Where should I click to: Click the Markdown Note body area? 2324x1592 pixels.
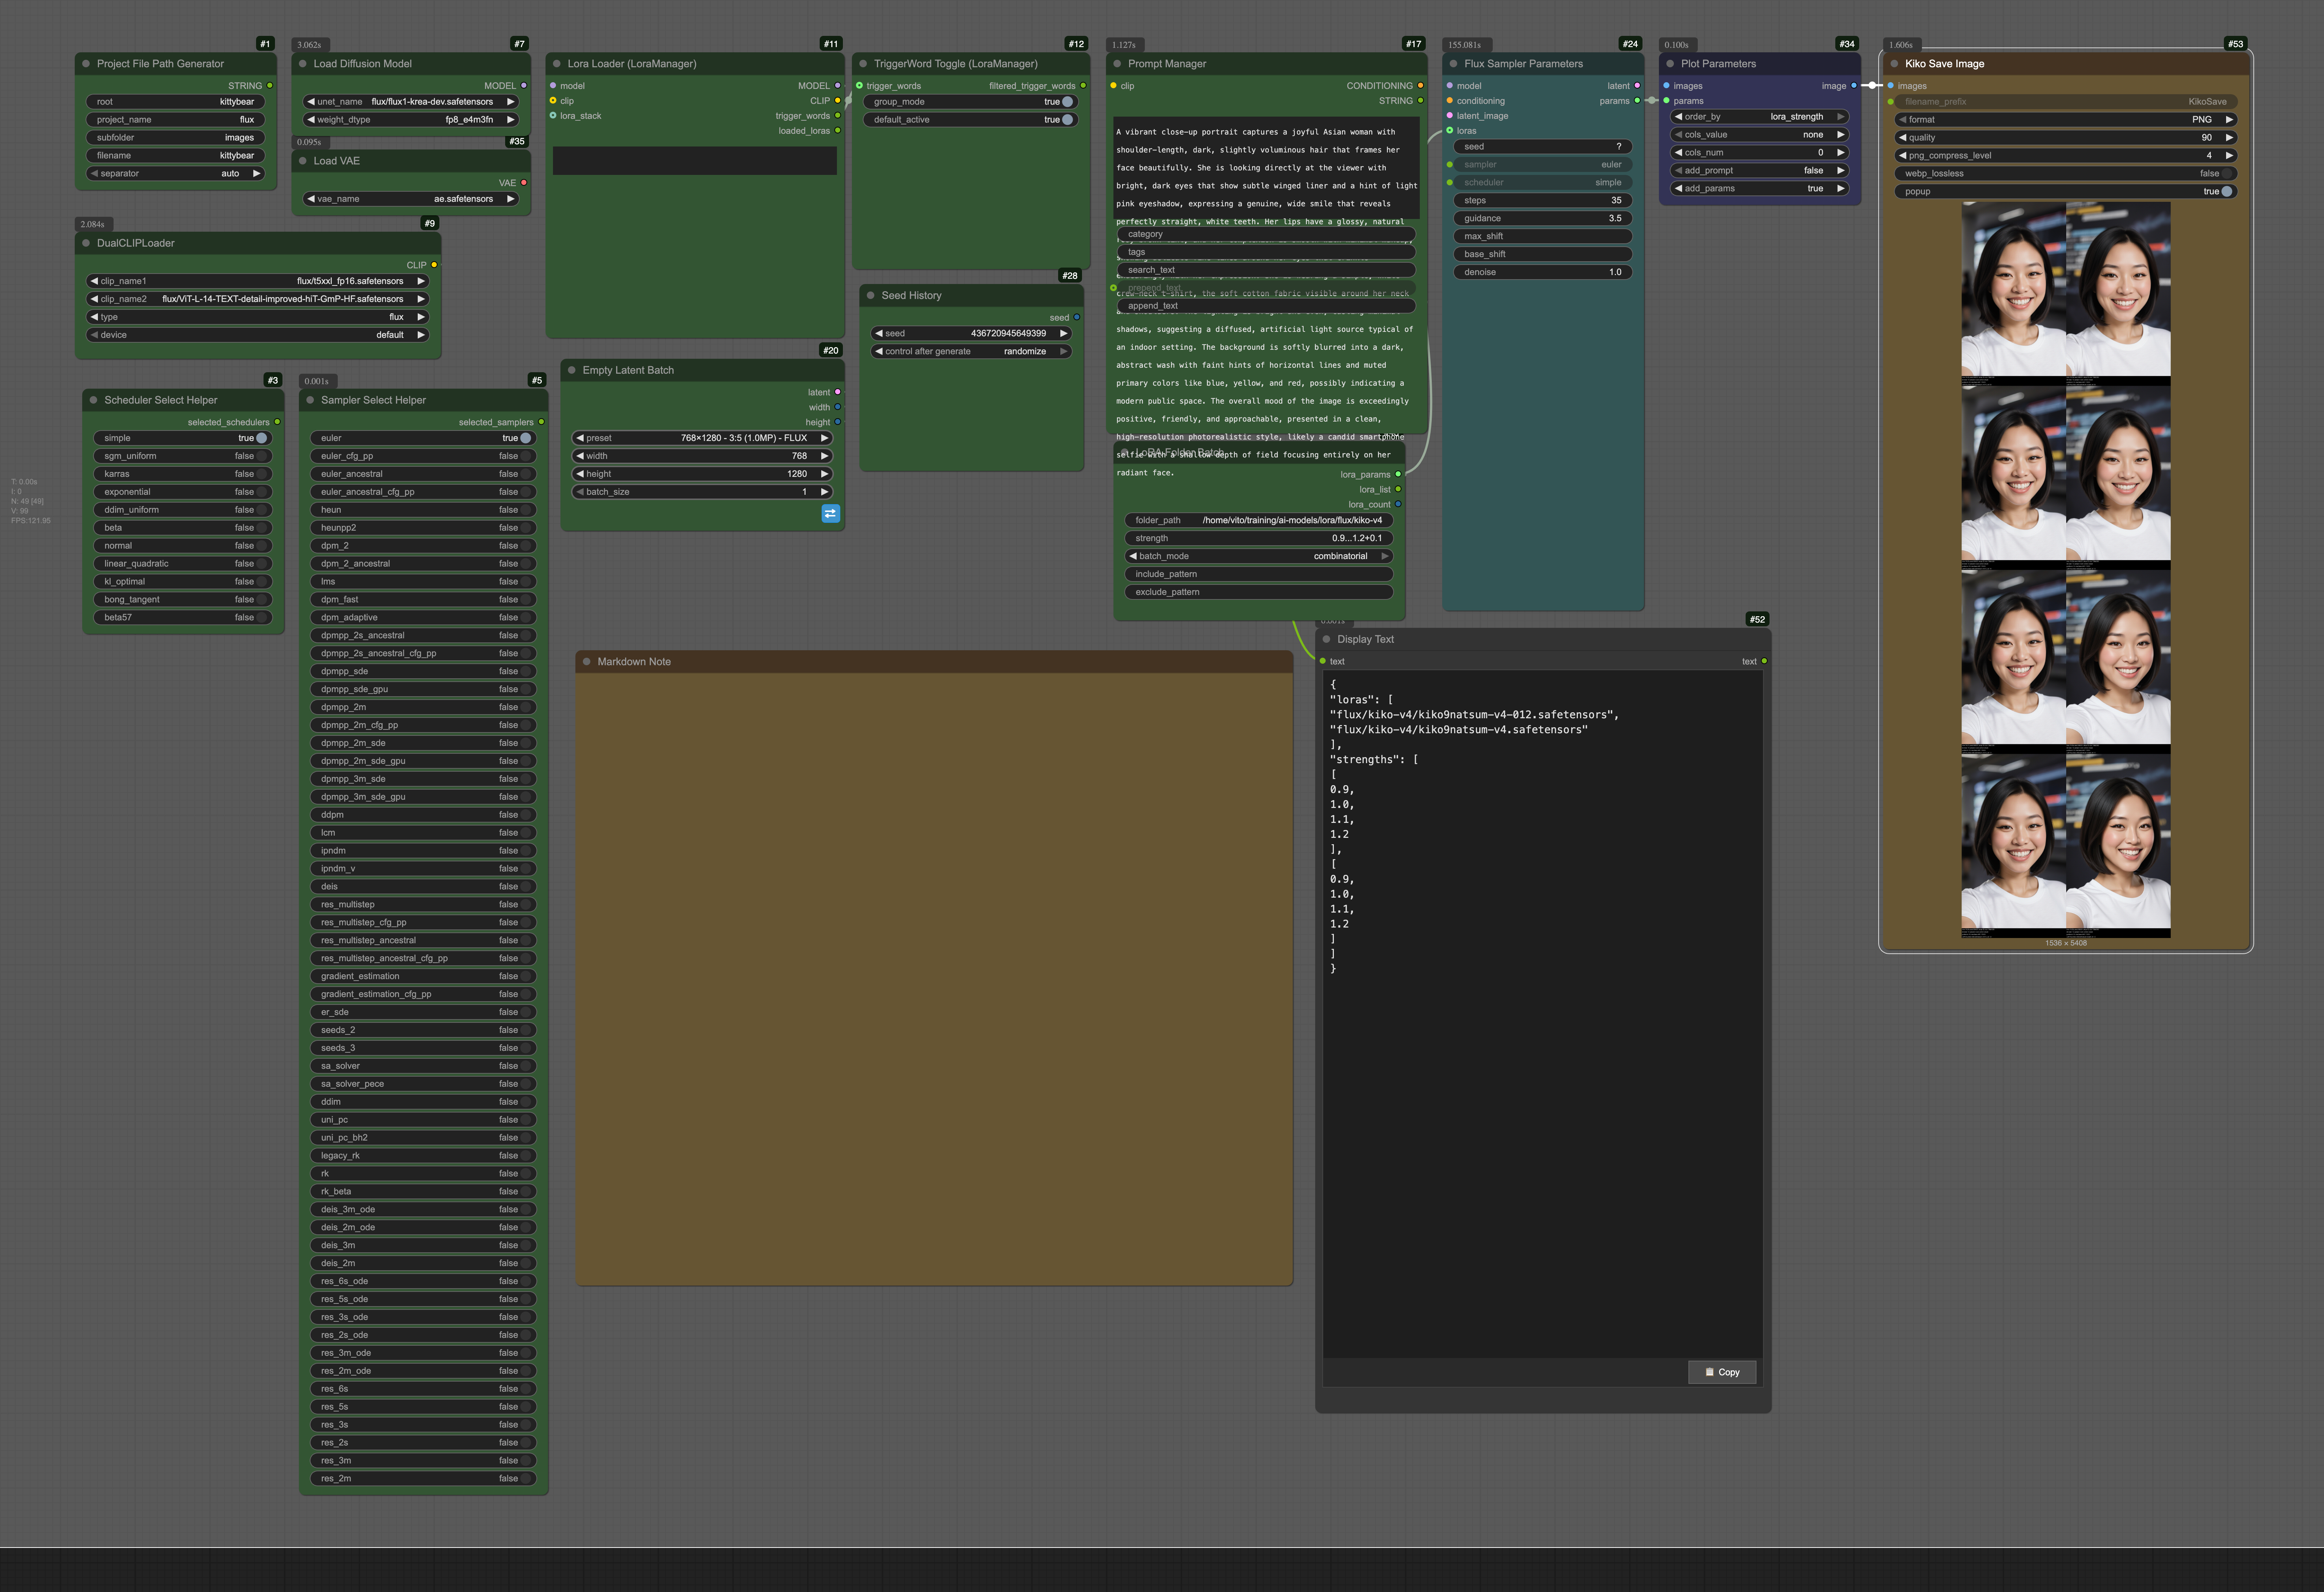click(934, 979)
